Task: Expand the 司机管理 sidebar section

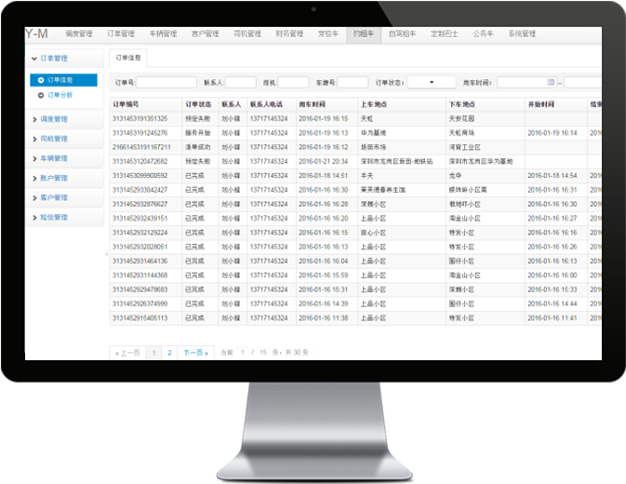Action: (60, 139)
